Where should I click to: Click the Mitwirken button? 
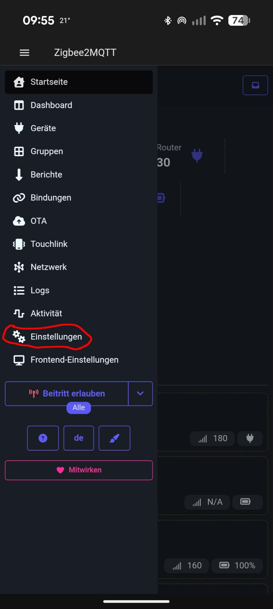tap(79, 470)
